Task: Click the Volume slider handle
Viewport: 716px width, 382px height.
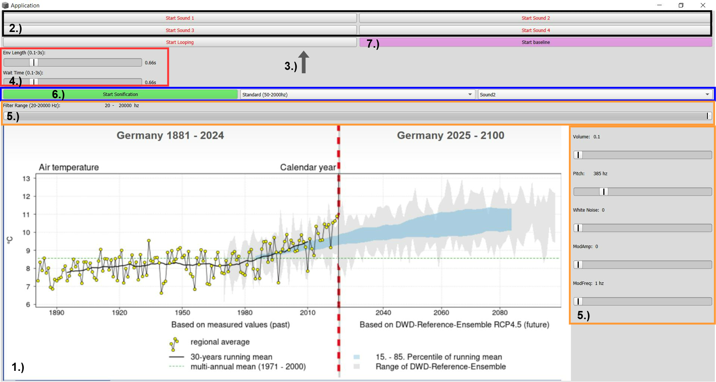Action: point(578,155)
